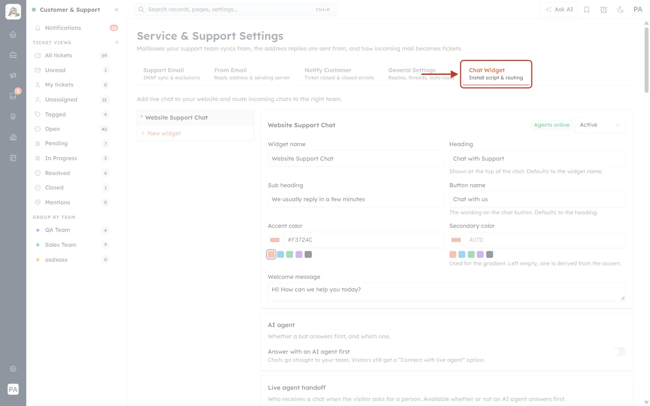Viewport: 650px width, 406px height.
Task: Open the Sales Team group
Action: point(71,245)
